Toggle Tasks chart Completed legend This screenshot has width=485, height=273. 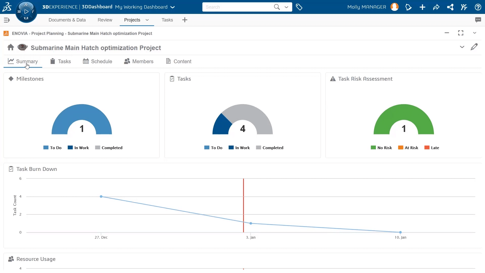point(270,148)
